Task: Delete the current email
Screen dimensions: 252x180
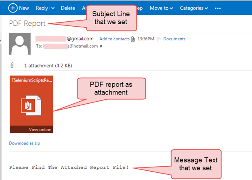Action: point(67,8)
